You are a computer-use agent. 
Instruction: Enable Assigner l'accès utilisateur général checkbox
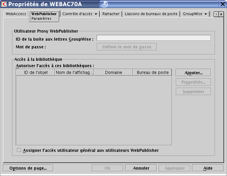point(19,150)
